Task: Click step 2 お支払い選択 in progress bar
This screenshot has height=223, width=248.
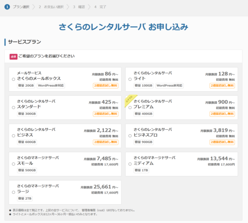Action: click(51, 7)
